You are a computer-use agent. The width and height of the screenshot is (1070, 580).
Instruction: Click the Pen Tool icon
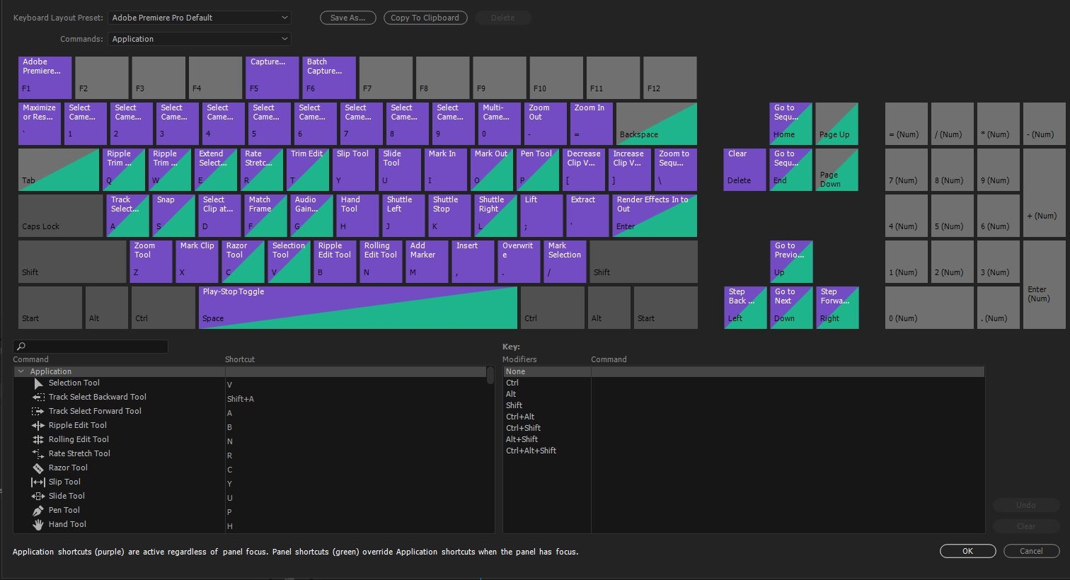tap(38, 510)
